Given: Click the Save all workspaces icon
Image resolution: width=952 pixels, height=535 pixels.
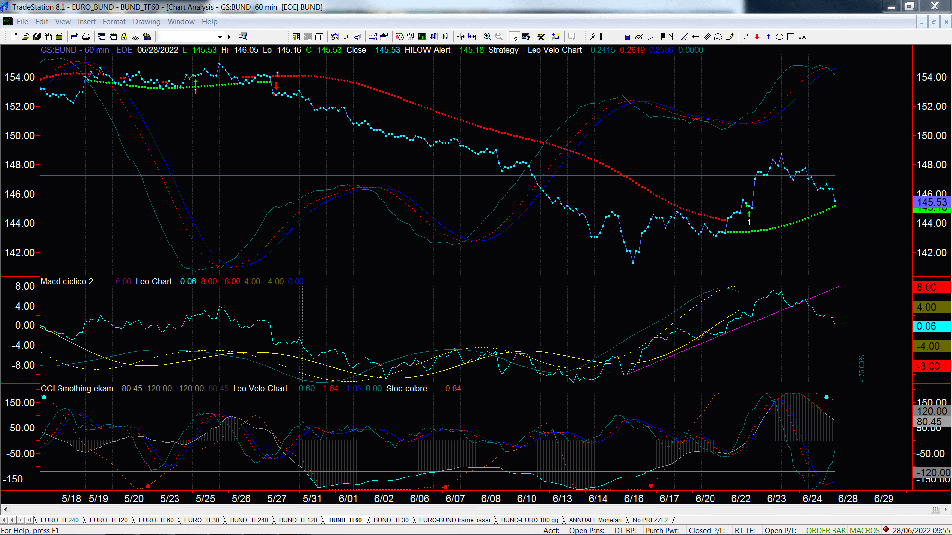Looking at the screenshot, I should 37,37.
